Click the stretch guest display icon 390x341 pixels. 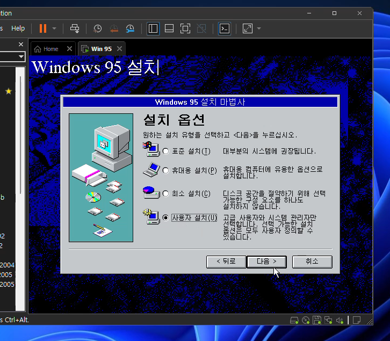pos(248,28)
